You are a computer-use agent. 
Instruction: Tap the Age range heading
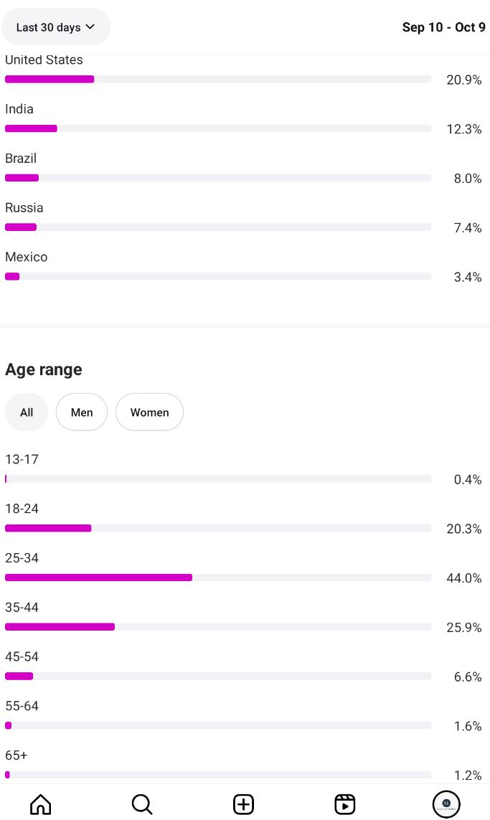[x=44, y=369]
